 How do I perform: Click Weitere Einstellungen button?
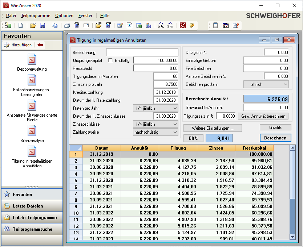pos(212,128)
